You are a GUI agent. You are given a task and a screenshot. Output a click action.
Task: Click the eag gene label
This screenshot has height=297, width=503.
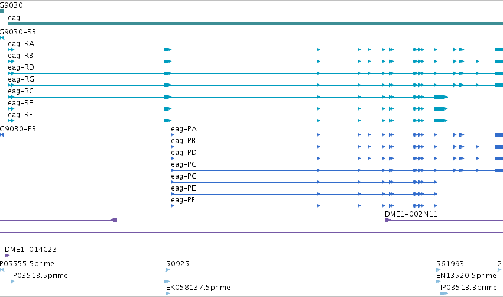pyautogui.click(x=14, y=18)
